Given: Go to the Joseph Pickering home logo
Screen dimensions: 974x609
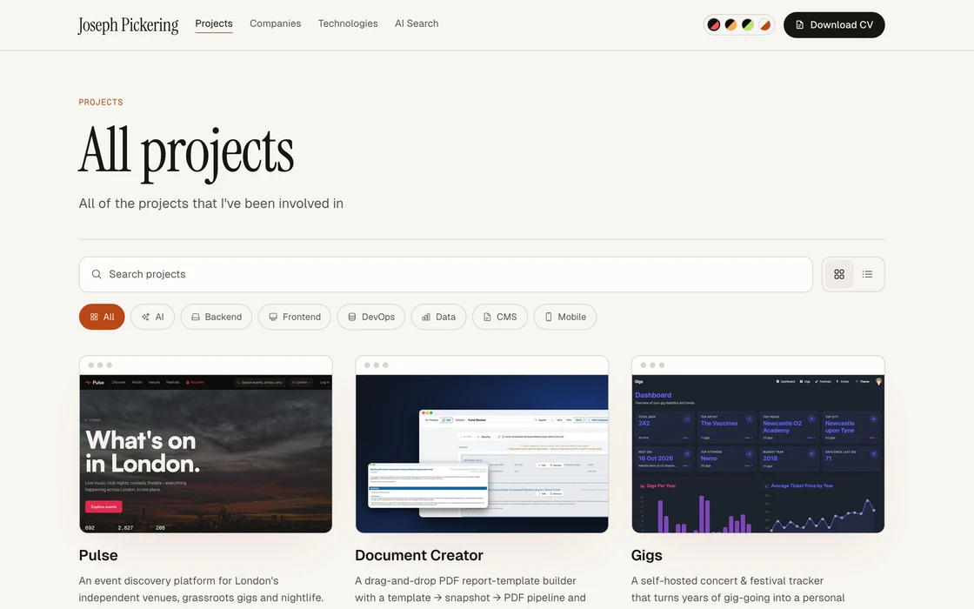Looking at the screenshot, I should [128, 25].
